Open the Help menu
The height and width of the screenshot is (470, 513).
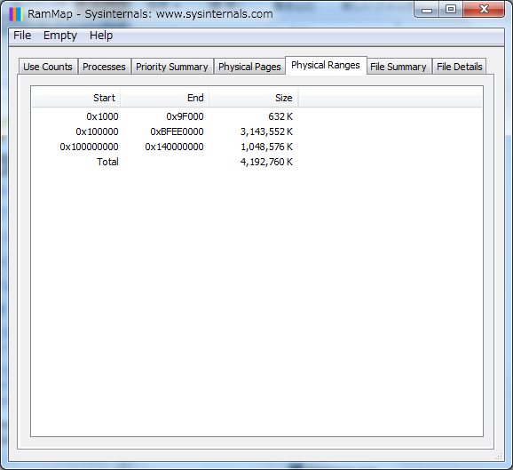pyautogui.click(x=101, y=36)
